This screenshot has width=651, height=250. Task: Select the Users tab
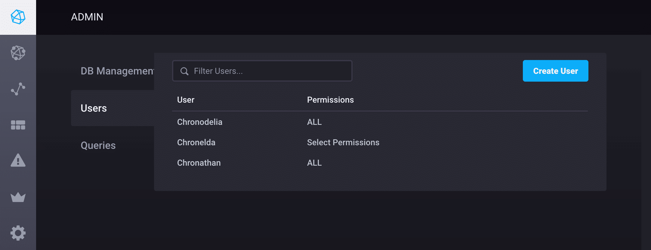click(x=94, y=108)
